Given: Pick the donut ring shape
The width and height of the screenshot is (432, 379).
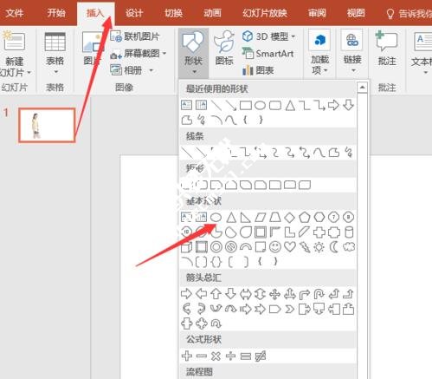Looking at the screenshot, I should click(216, 247).
